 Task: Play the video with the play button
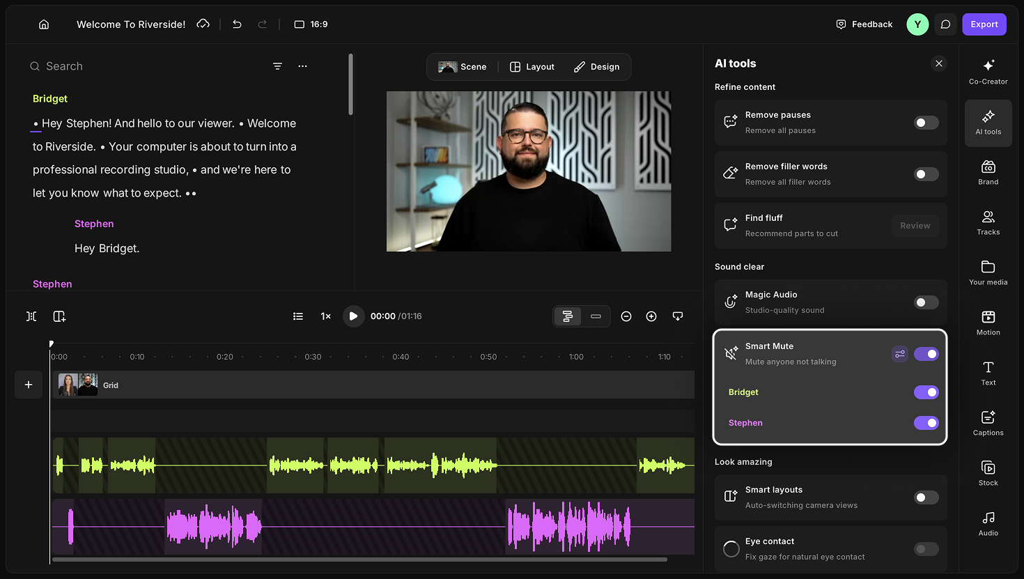click(353, 316)
